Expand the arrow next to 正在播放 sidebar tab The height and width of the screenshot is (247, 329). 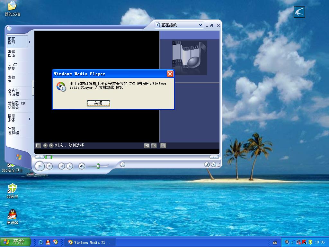30,42
